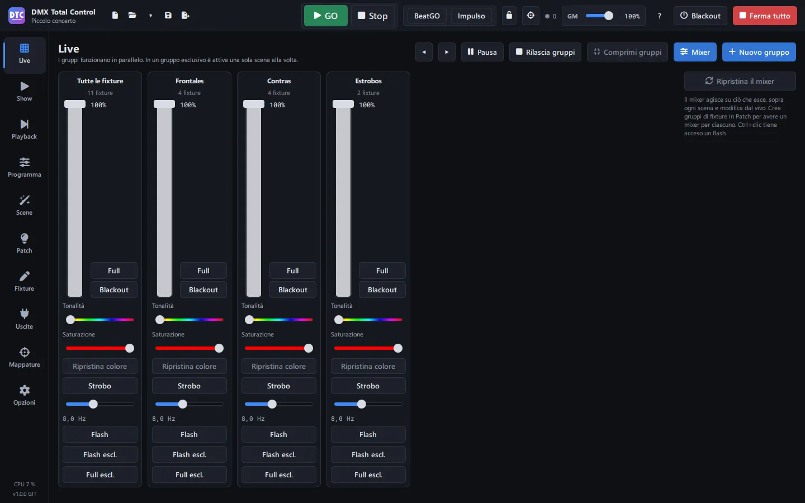This screenshot has width=805, height=503.
Task: Blackout the Estrobos group
Action: (382, 290)
